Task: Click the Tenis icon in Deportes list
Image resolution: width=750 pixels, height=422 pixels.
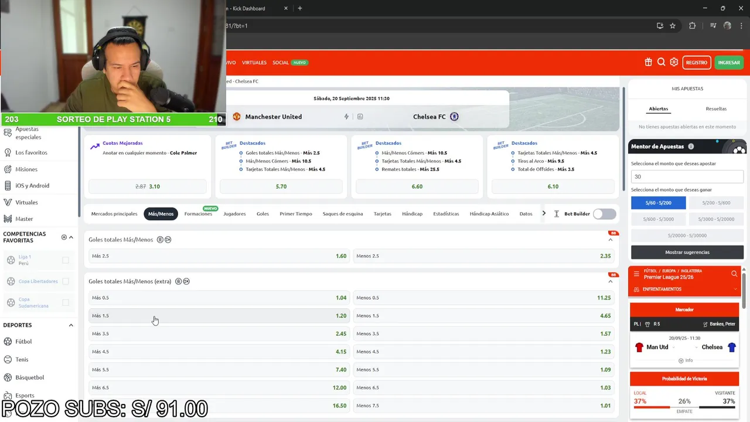Action: [8, 359]
